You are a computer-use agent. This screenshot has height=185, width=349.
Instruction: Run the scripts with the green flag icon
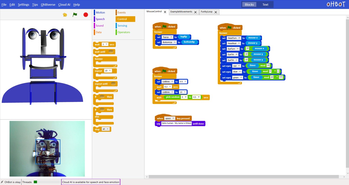click(75, 15)
